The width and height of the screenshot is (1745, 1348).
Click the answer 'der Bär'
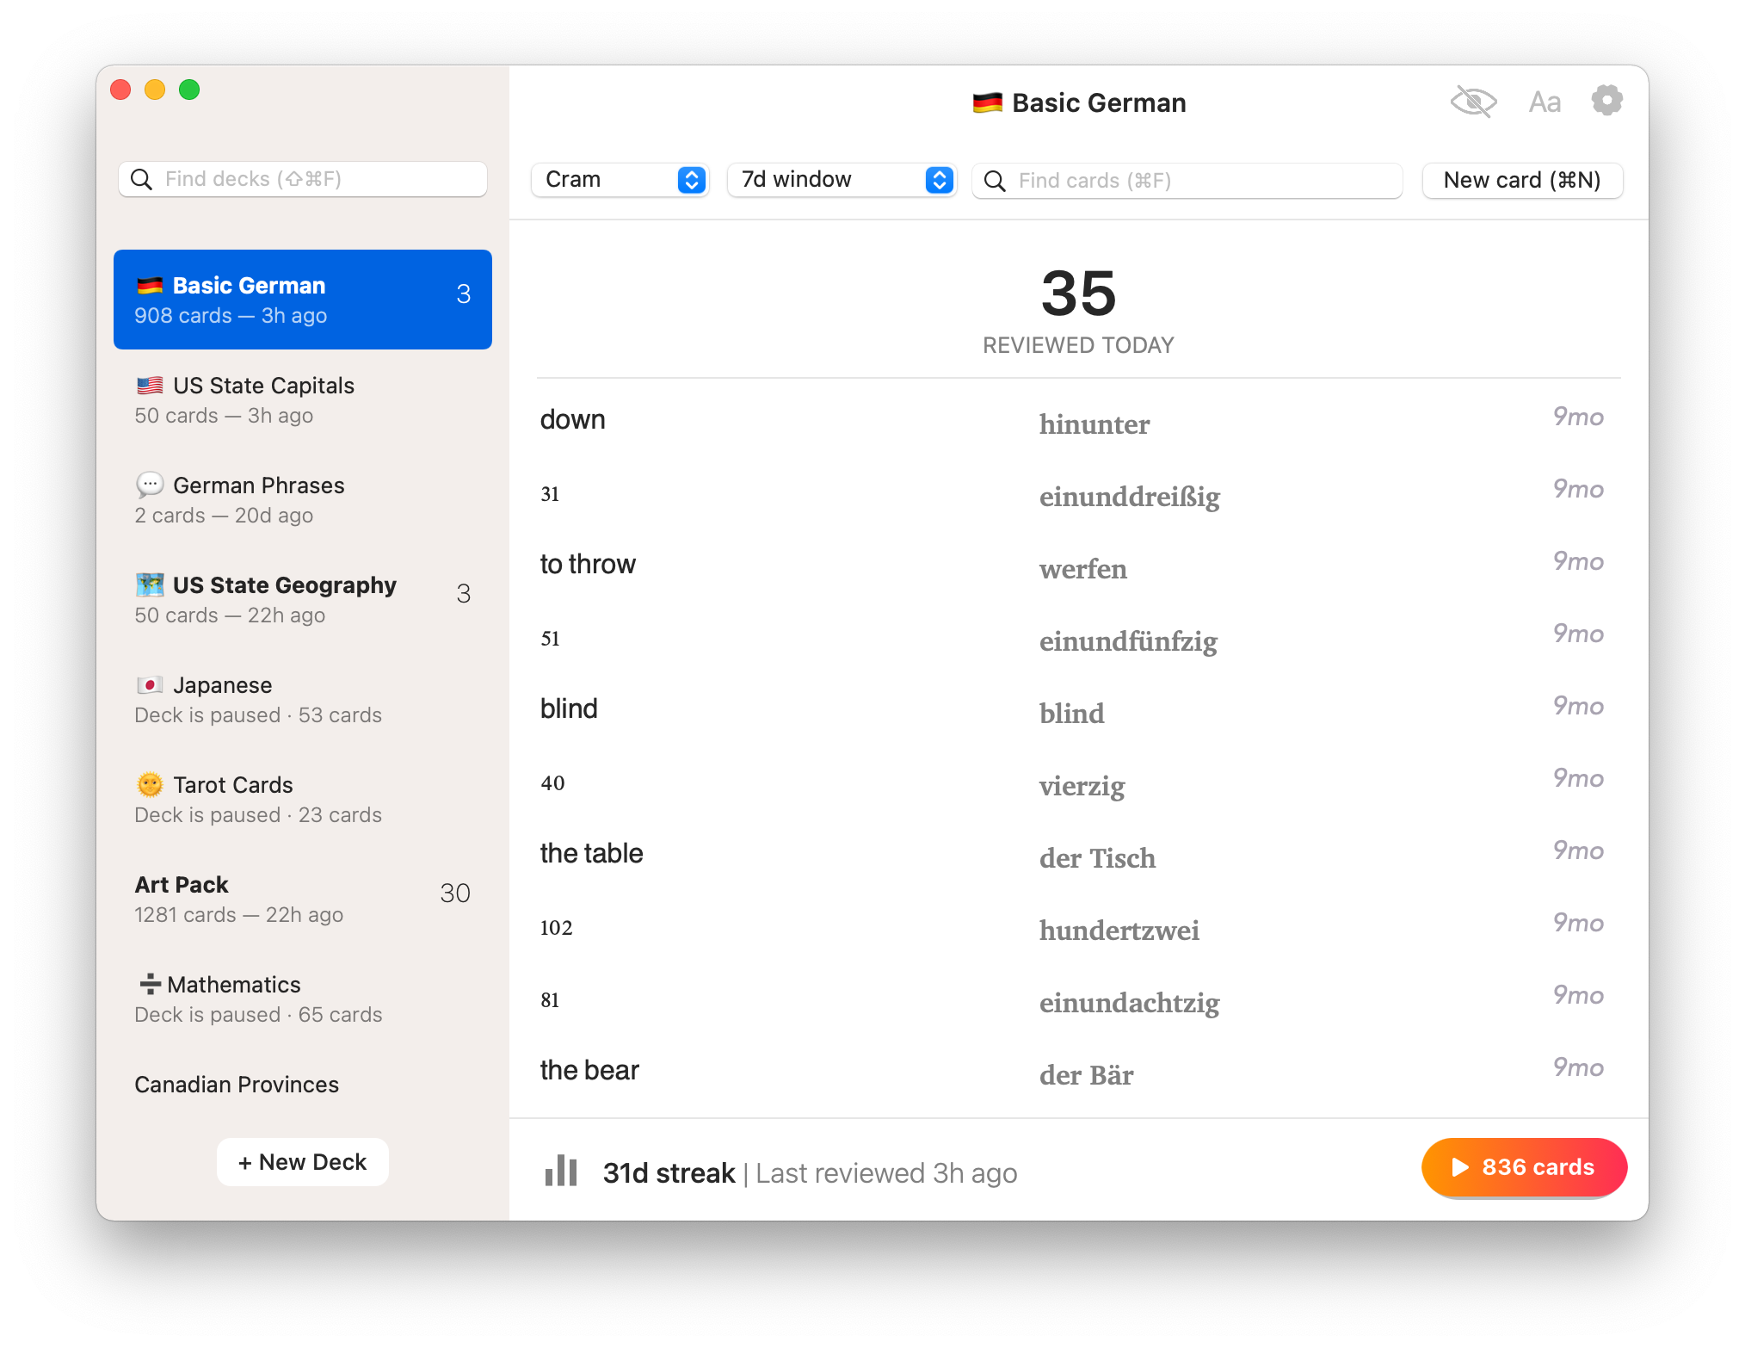click(x=1087, y=1075)
